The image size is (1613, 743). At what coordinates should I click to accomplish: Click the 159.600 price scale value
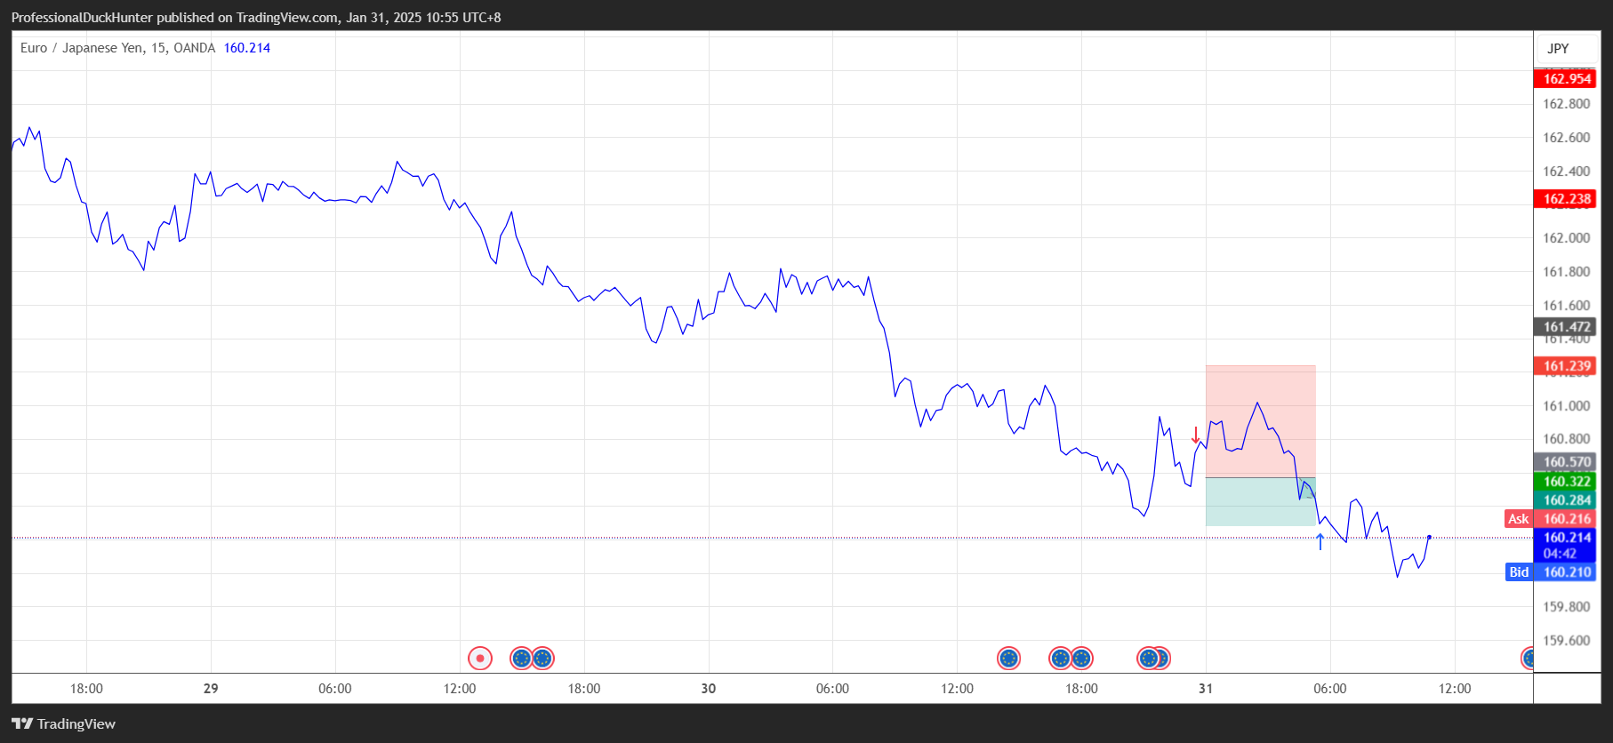[1566, 641]
